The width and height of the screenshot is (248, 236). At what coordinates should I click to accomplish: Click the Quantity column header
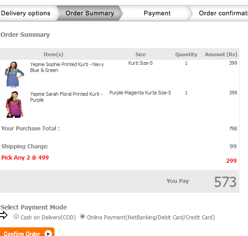[x=186, y=54]
